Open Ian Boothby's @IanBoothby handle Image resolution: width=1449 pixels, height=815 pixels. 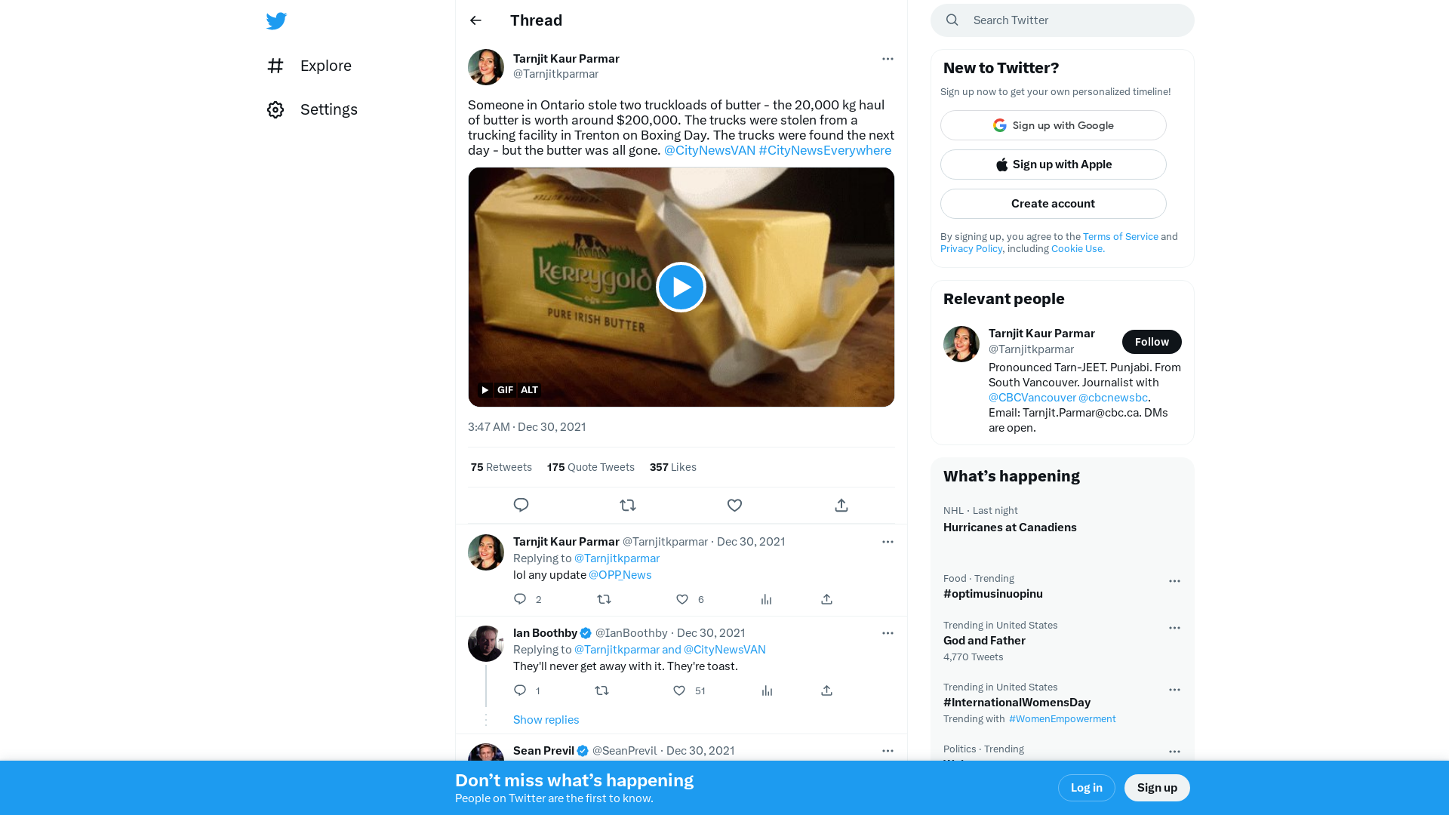632,633
